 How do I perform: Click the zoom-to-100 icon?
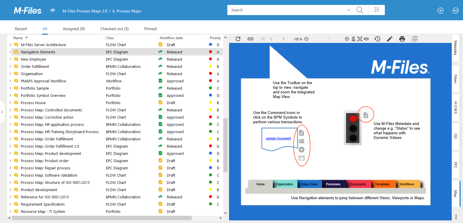[x=353, y=39]
